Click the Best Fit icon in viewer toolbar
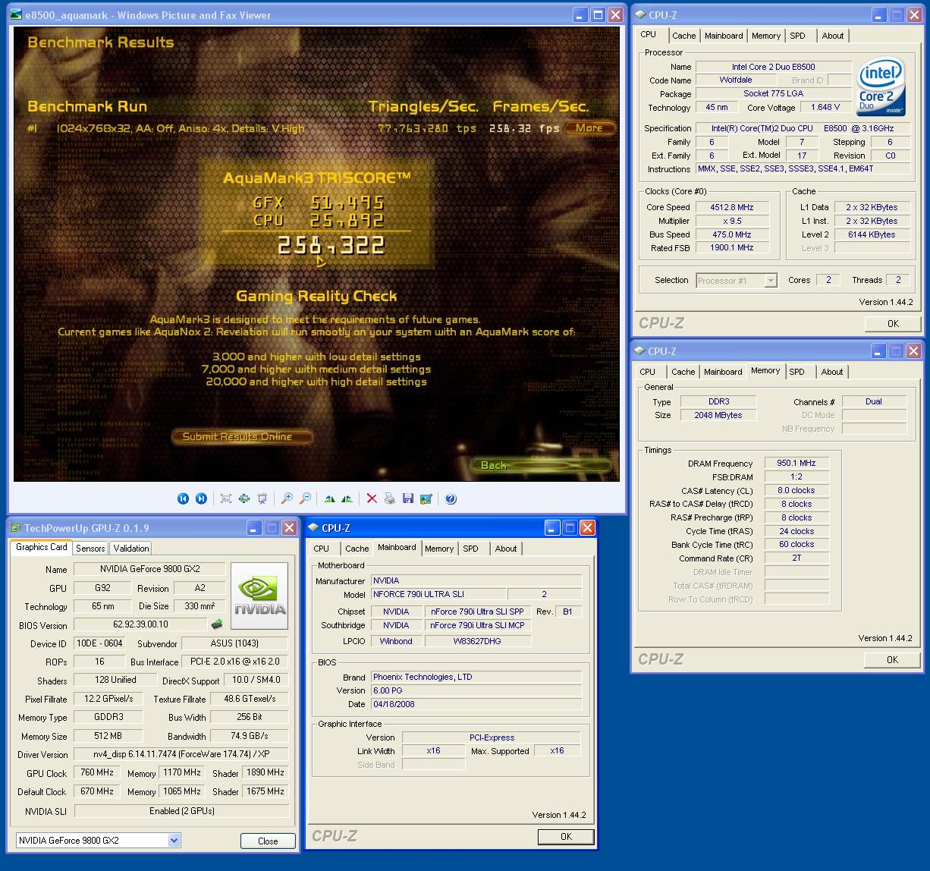Image resolution: width=930 pixels, height=871 pixels. pos(226,498)
